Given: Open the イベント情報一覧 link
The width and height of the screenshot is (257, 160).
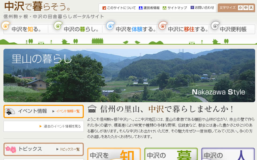Looking at the screenshot, I should [x=68, y=111].
